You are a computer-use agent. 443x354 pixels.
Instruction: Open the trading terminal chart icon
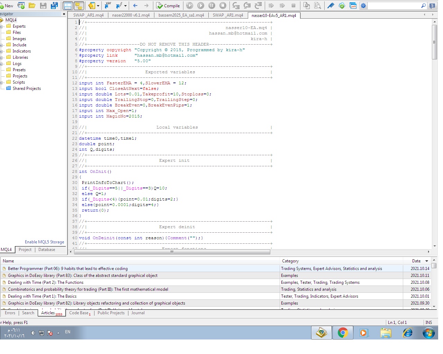coord(353,6)
